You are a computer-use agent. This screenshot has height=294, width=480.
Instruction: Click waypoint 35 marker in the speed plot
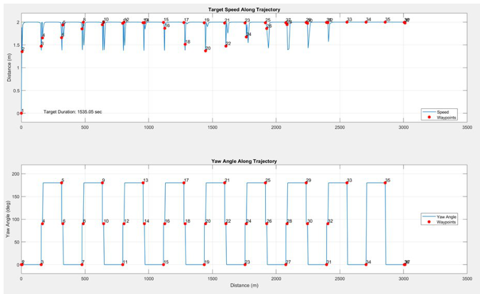(385, 22)
